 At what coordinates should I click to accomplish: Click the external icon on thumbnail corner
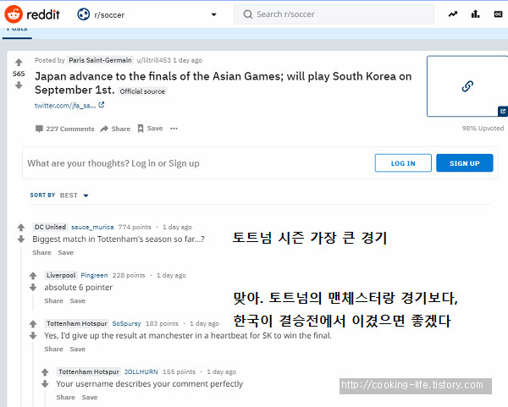pos(503,112)
